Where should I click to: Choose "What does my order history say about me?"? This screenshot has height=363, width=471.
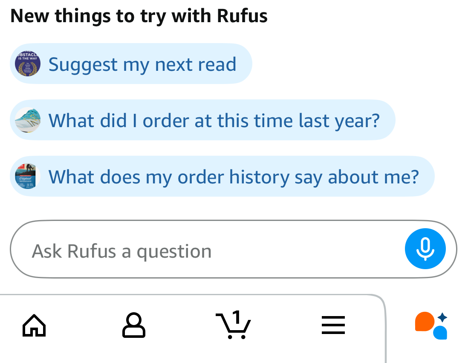coord(234,177)
